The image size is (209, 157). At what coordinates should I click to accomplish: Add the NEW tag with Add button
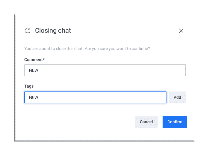[x=177, y=97]
